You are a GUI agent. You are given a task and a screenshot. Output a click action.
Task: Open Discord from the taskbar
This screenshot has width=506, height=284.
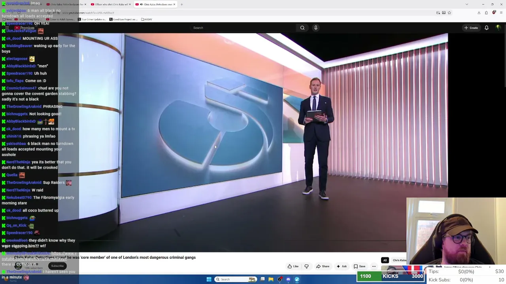(x=288, y=279)
